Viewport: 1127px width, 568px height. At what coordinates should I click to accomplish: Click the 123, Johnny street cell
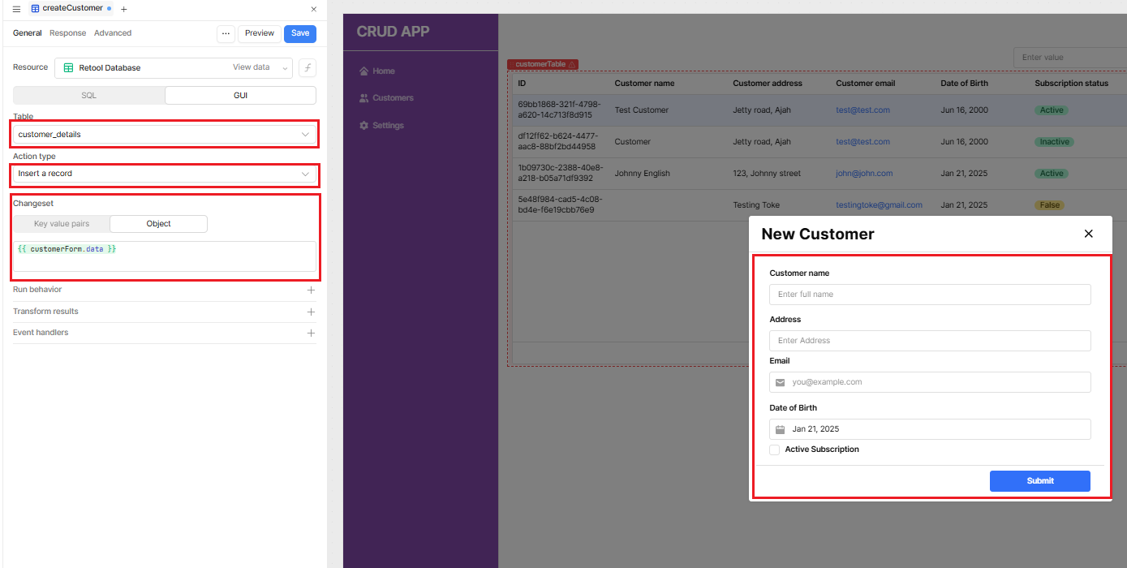point(766,174)
